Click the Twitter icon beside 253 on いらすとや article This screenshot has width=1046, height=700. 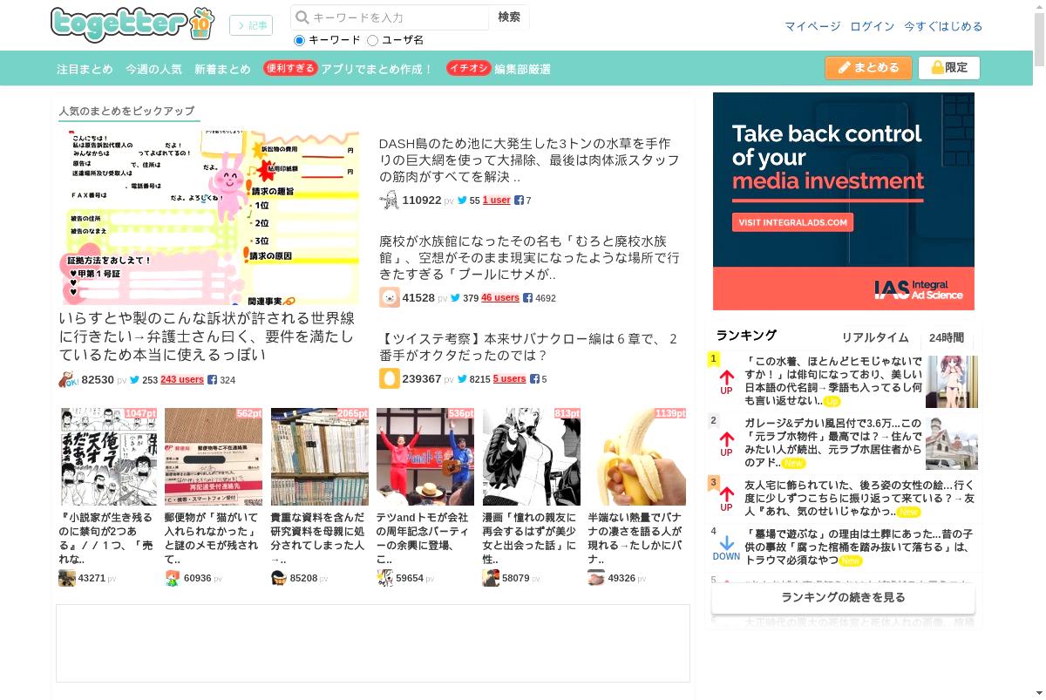(134, 380)
